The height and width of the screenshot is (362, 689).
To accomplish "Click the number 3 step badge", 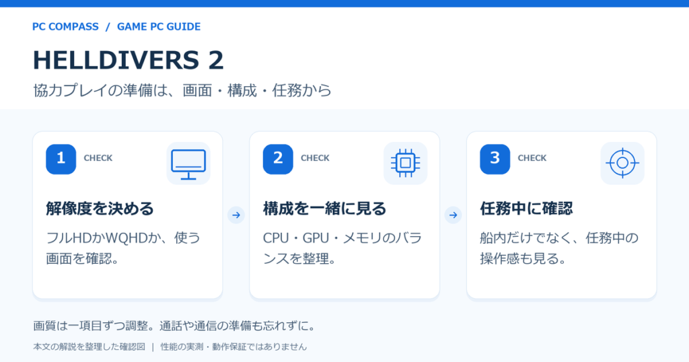I will click(495, 159).
